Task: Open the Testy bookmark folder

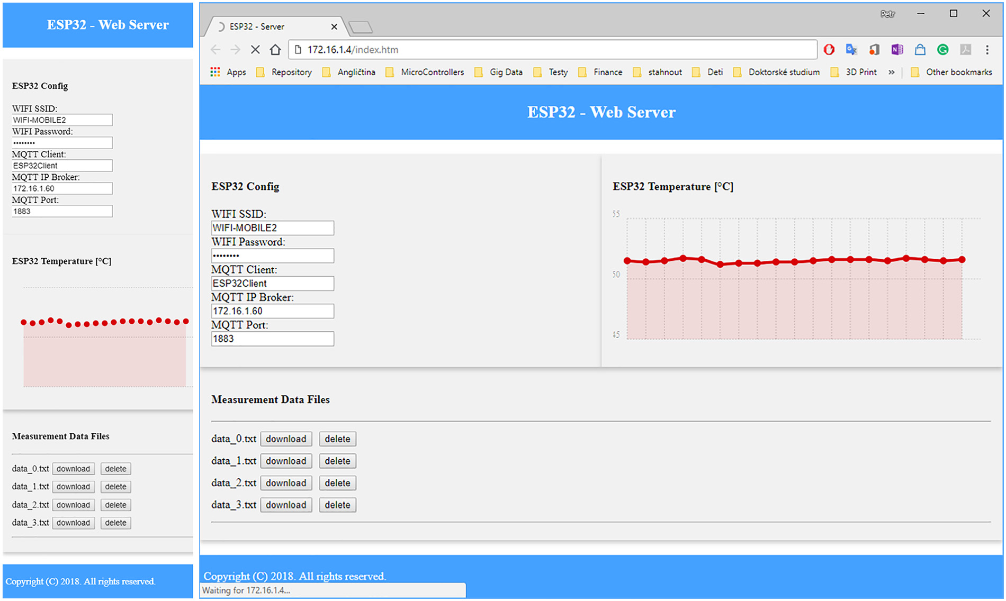Action: click(x=551, y=72)
